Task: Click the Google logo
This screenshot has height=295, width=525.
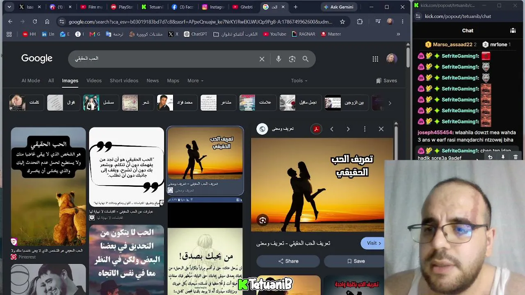Action: tap(37, 59)
